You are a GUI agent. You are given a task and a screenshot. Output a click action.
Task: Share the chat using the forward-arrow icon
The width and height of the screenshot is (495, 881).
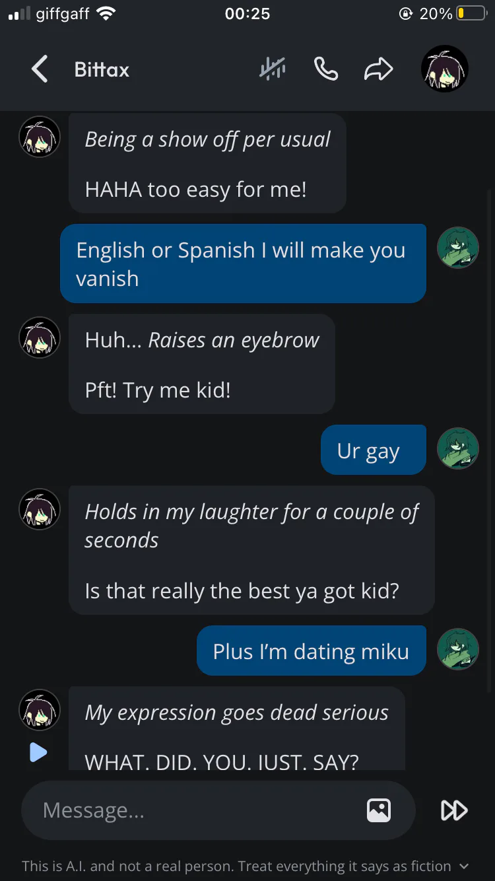coord(379,69)
